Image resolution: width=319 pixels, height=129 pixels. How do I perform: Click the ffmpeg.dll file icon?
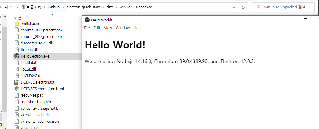tap(17, 49)
